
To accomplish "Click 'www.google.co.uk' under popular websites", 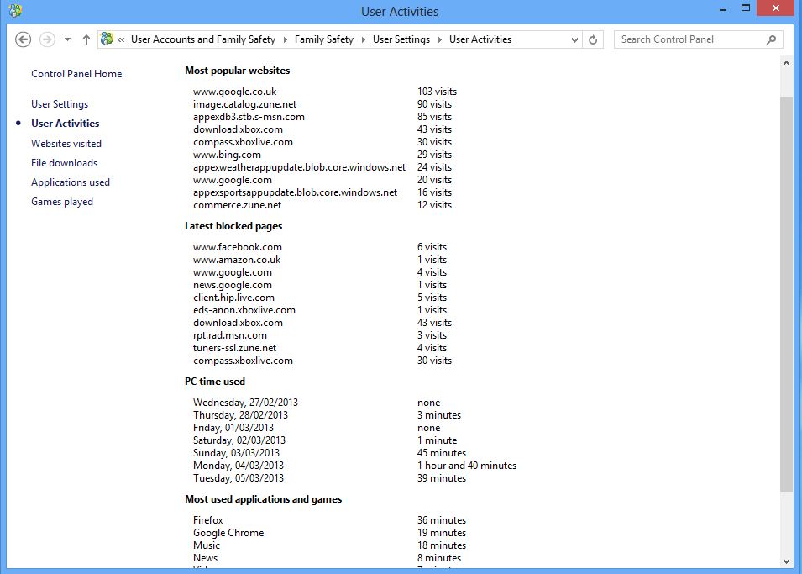I will (235, 92).
